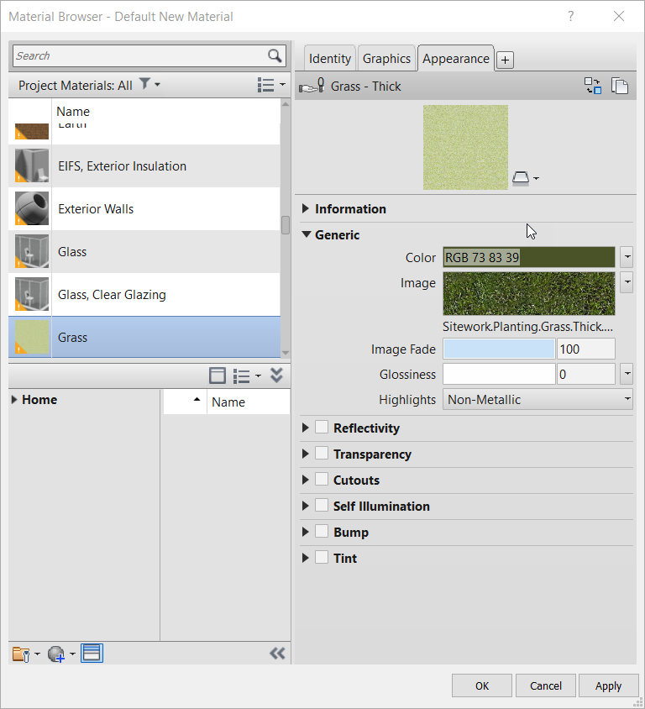
Task: Collapse the Generic section
Action: pos(306,234)
